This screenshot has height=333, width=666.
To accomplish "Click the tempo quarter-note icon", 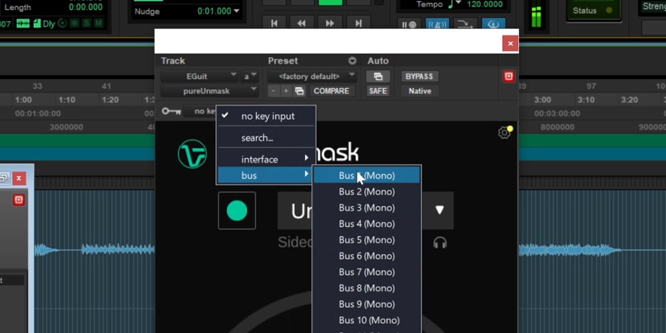I will (452, 4).
